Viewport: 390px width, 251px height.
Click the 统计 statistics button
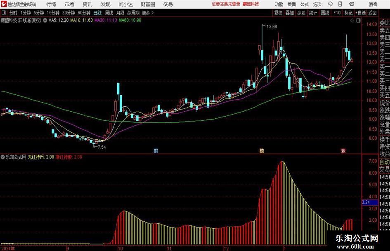coord(313,13)
